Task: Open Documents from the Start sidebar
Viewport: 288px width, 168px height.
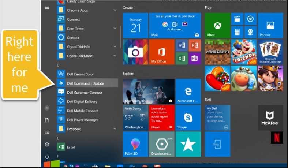Action: click(47, 120)
